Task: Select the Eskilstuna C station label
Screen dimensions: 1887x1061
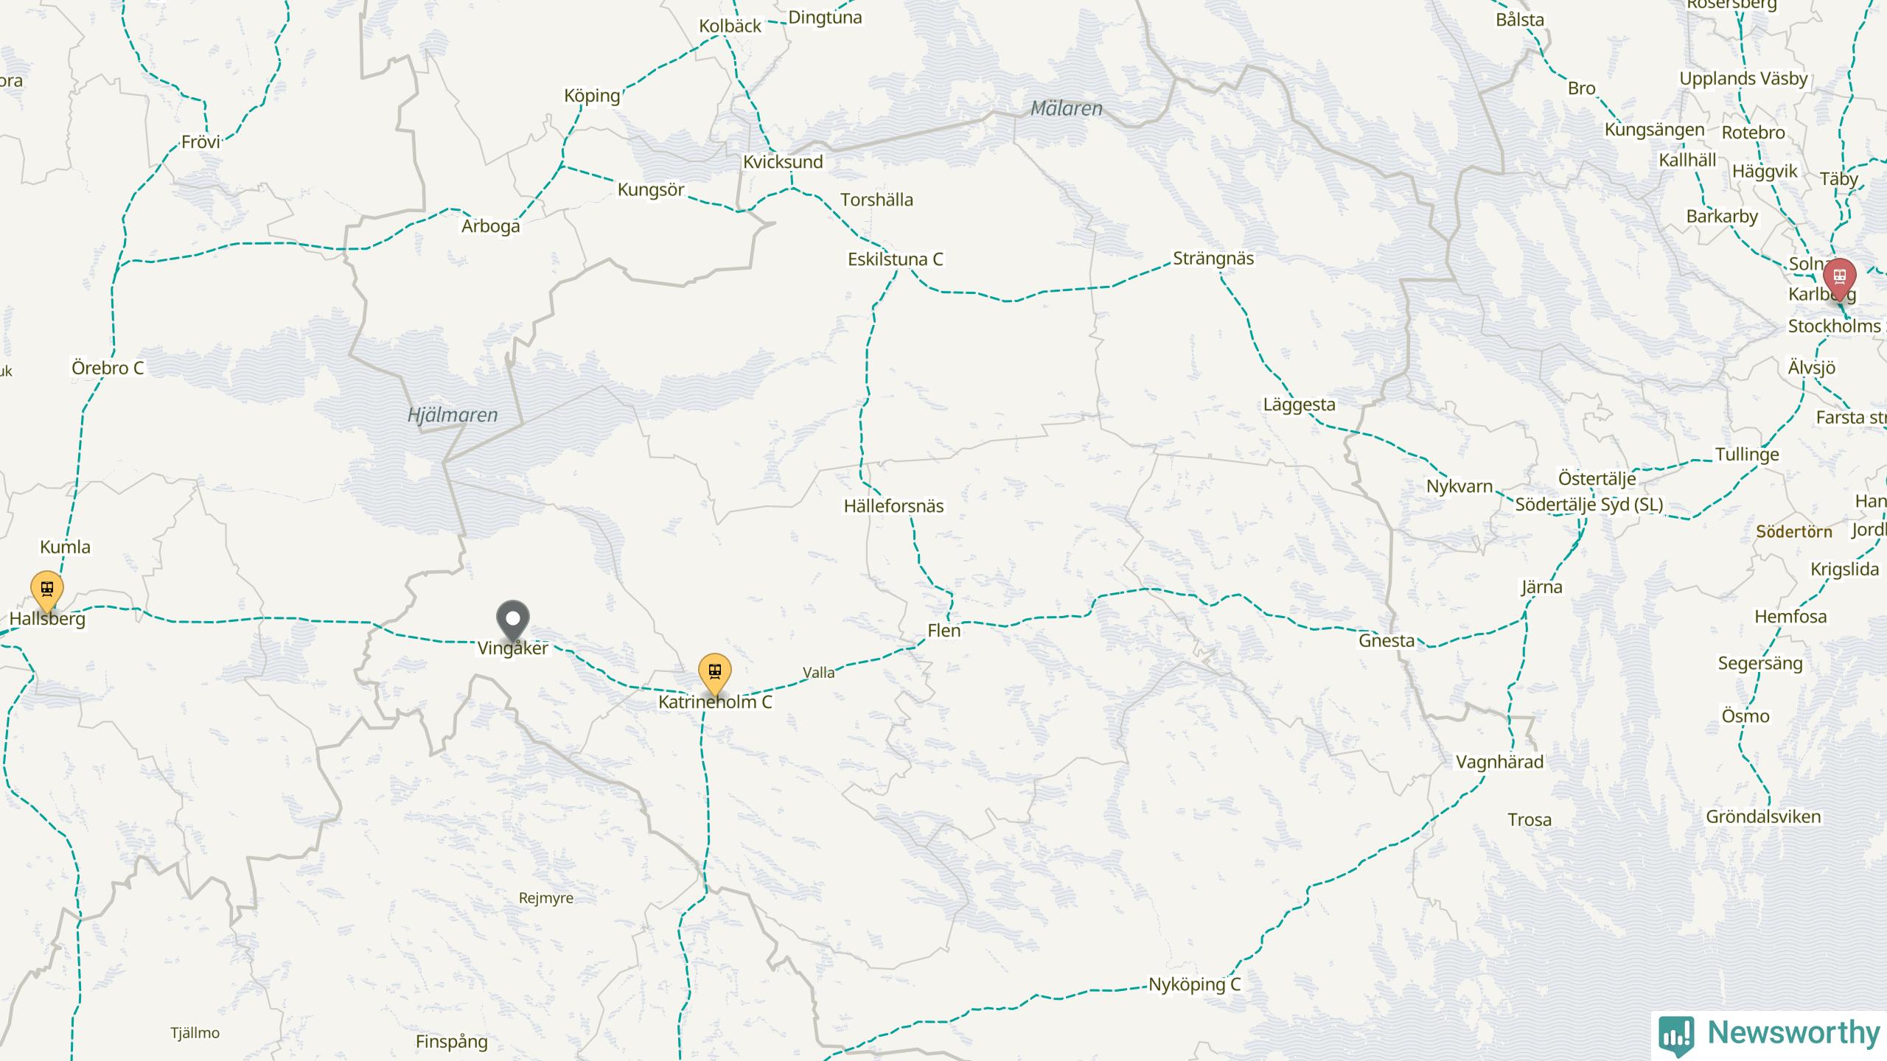Action: (x=895, y=259)
